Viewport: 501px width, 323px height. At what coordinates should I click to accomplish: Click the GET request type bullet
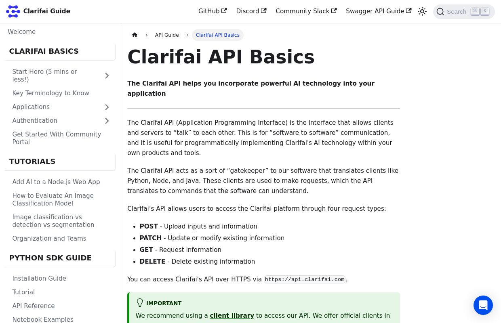181,250
